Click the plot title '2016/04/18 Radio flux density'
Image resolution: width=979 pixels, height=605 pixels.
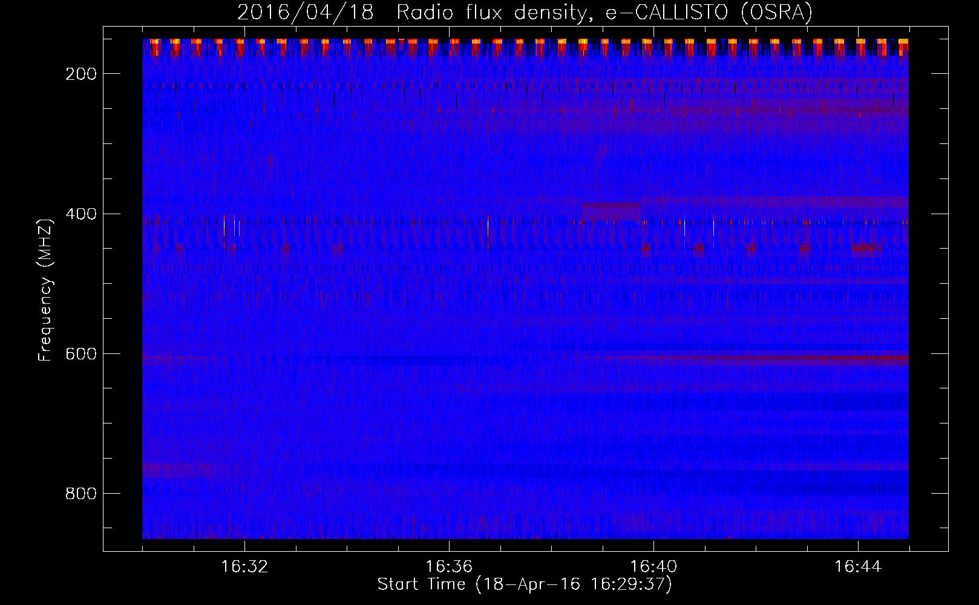pyautogui.click(x=524, y=11)
